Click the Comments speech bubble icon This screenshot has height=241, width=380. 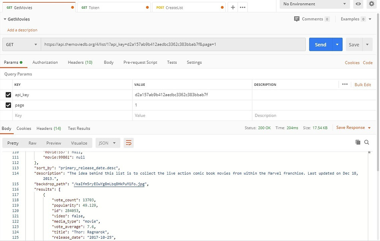click(297, 19)
